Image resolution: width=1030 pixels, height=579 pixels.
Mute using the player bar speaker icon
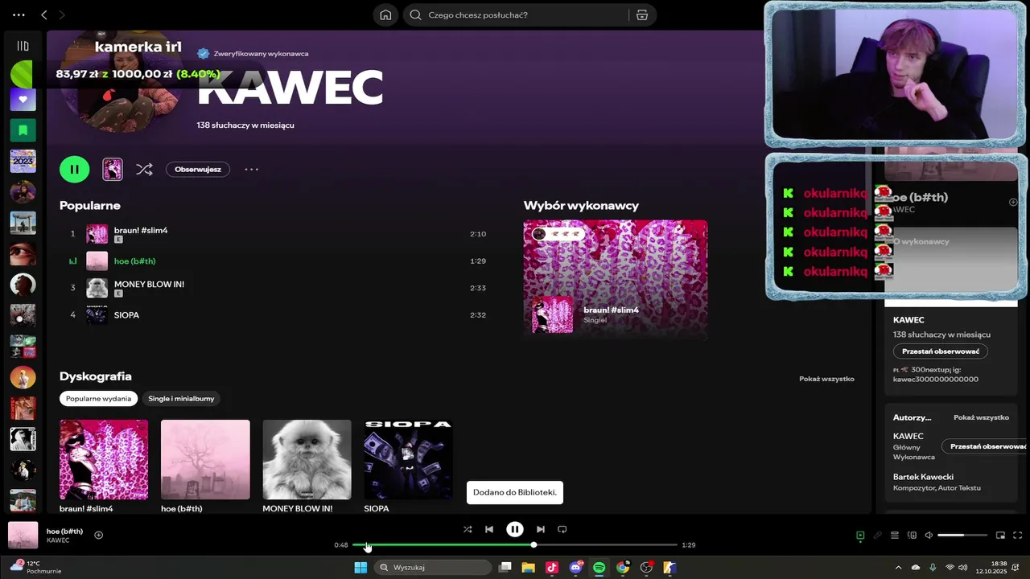tap(929, 535)
